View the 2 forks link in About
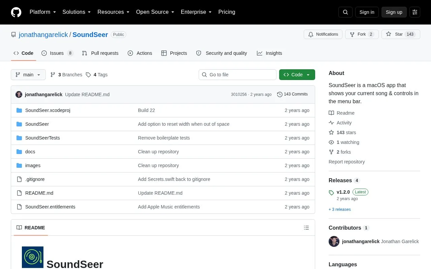 tap(339, 152)
